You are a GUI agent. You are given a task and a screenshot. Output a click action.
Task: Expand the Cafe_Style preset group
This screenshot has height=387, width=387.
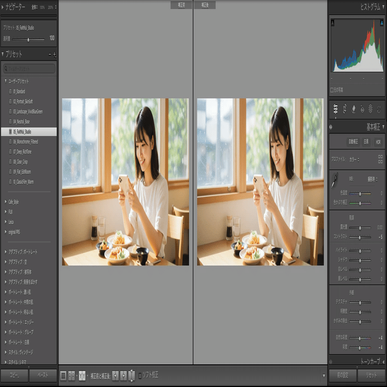(6, 202)
